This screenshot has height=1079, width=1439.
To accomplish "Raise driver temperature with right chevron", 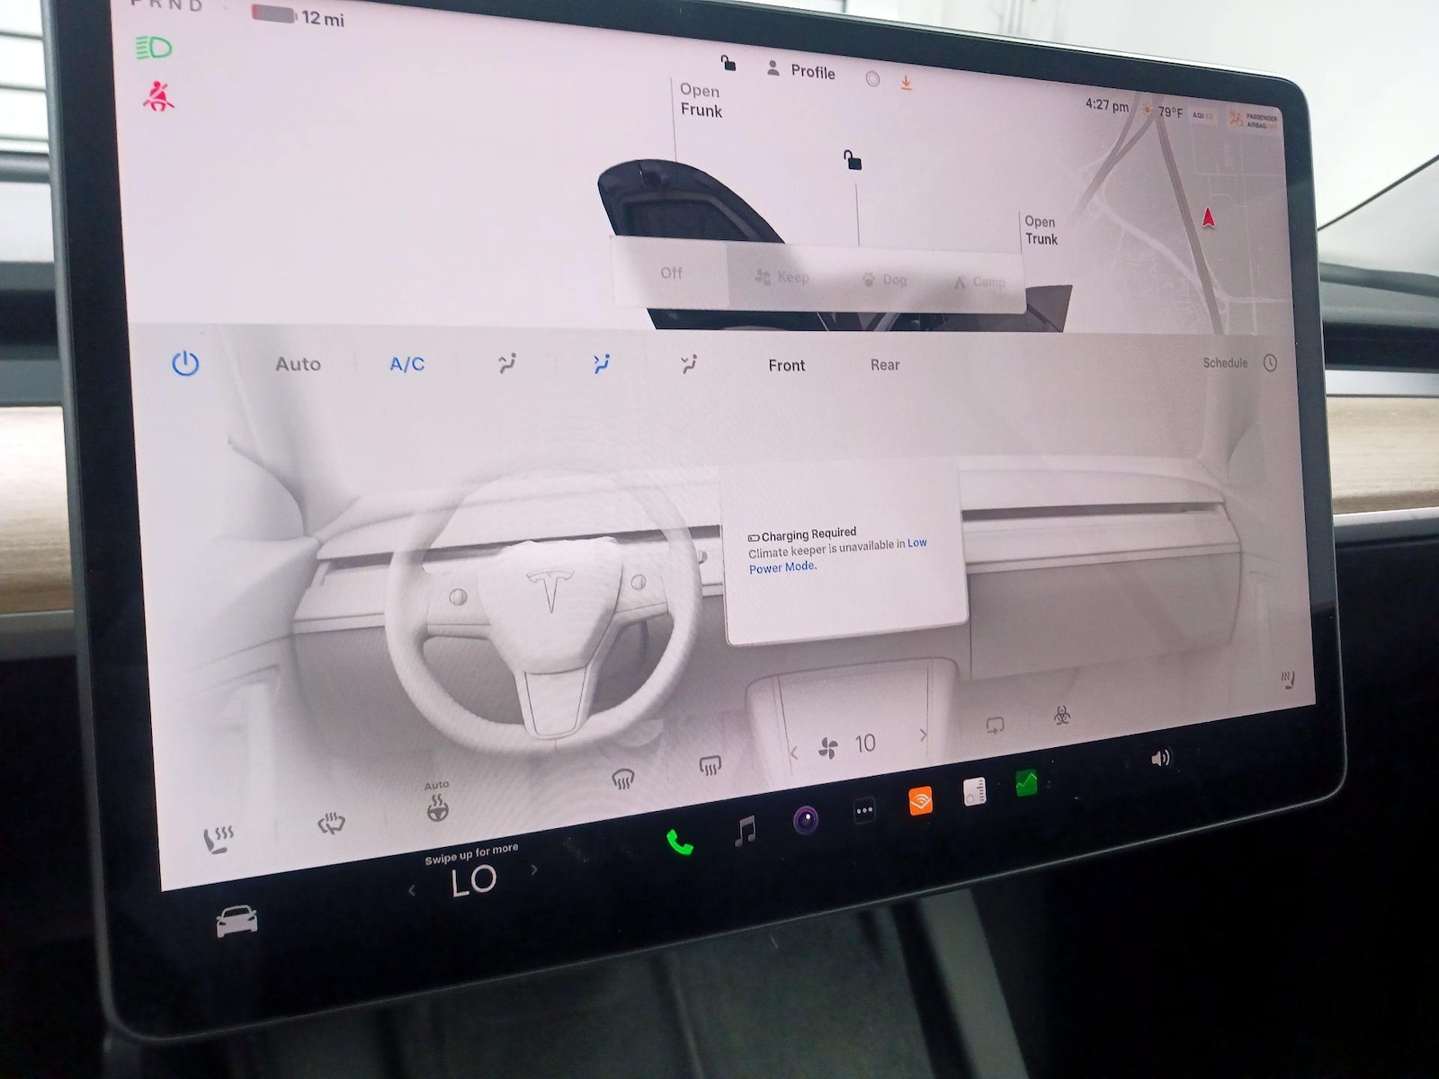I will pyautogui.click(x=534, y=869).
